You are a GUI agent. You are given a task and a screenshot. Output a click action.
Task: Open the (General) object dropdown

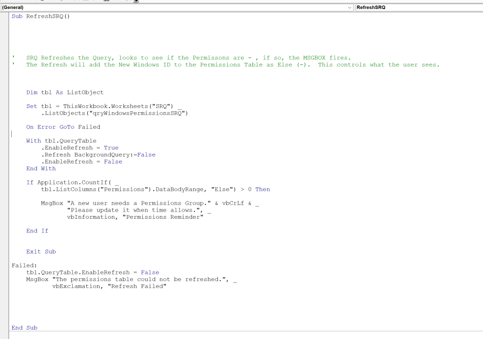point(177,8)
